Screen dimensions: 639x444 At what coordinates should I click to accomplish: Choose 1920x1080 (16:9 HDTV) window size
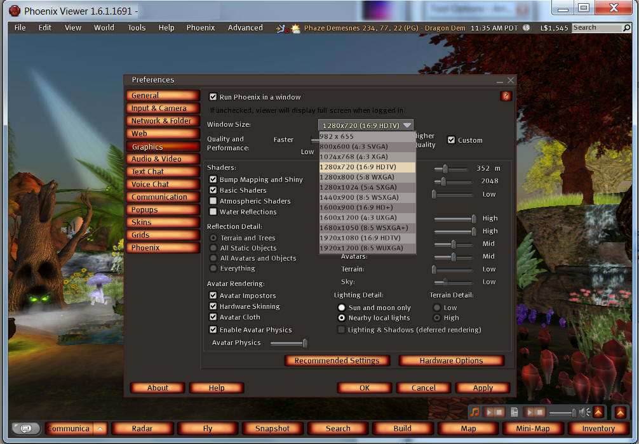click(368, 238)
